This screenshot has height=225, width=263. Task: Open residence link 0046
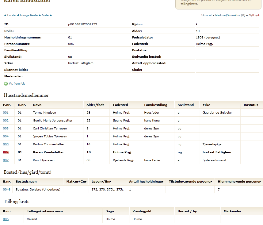(x=7, y=189)
